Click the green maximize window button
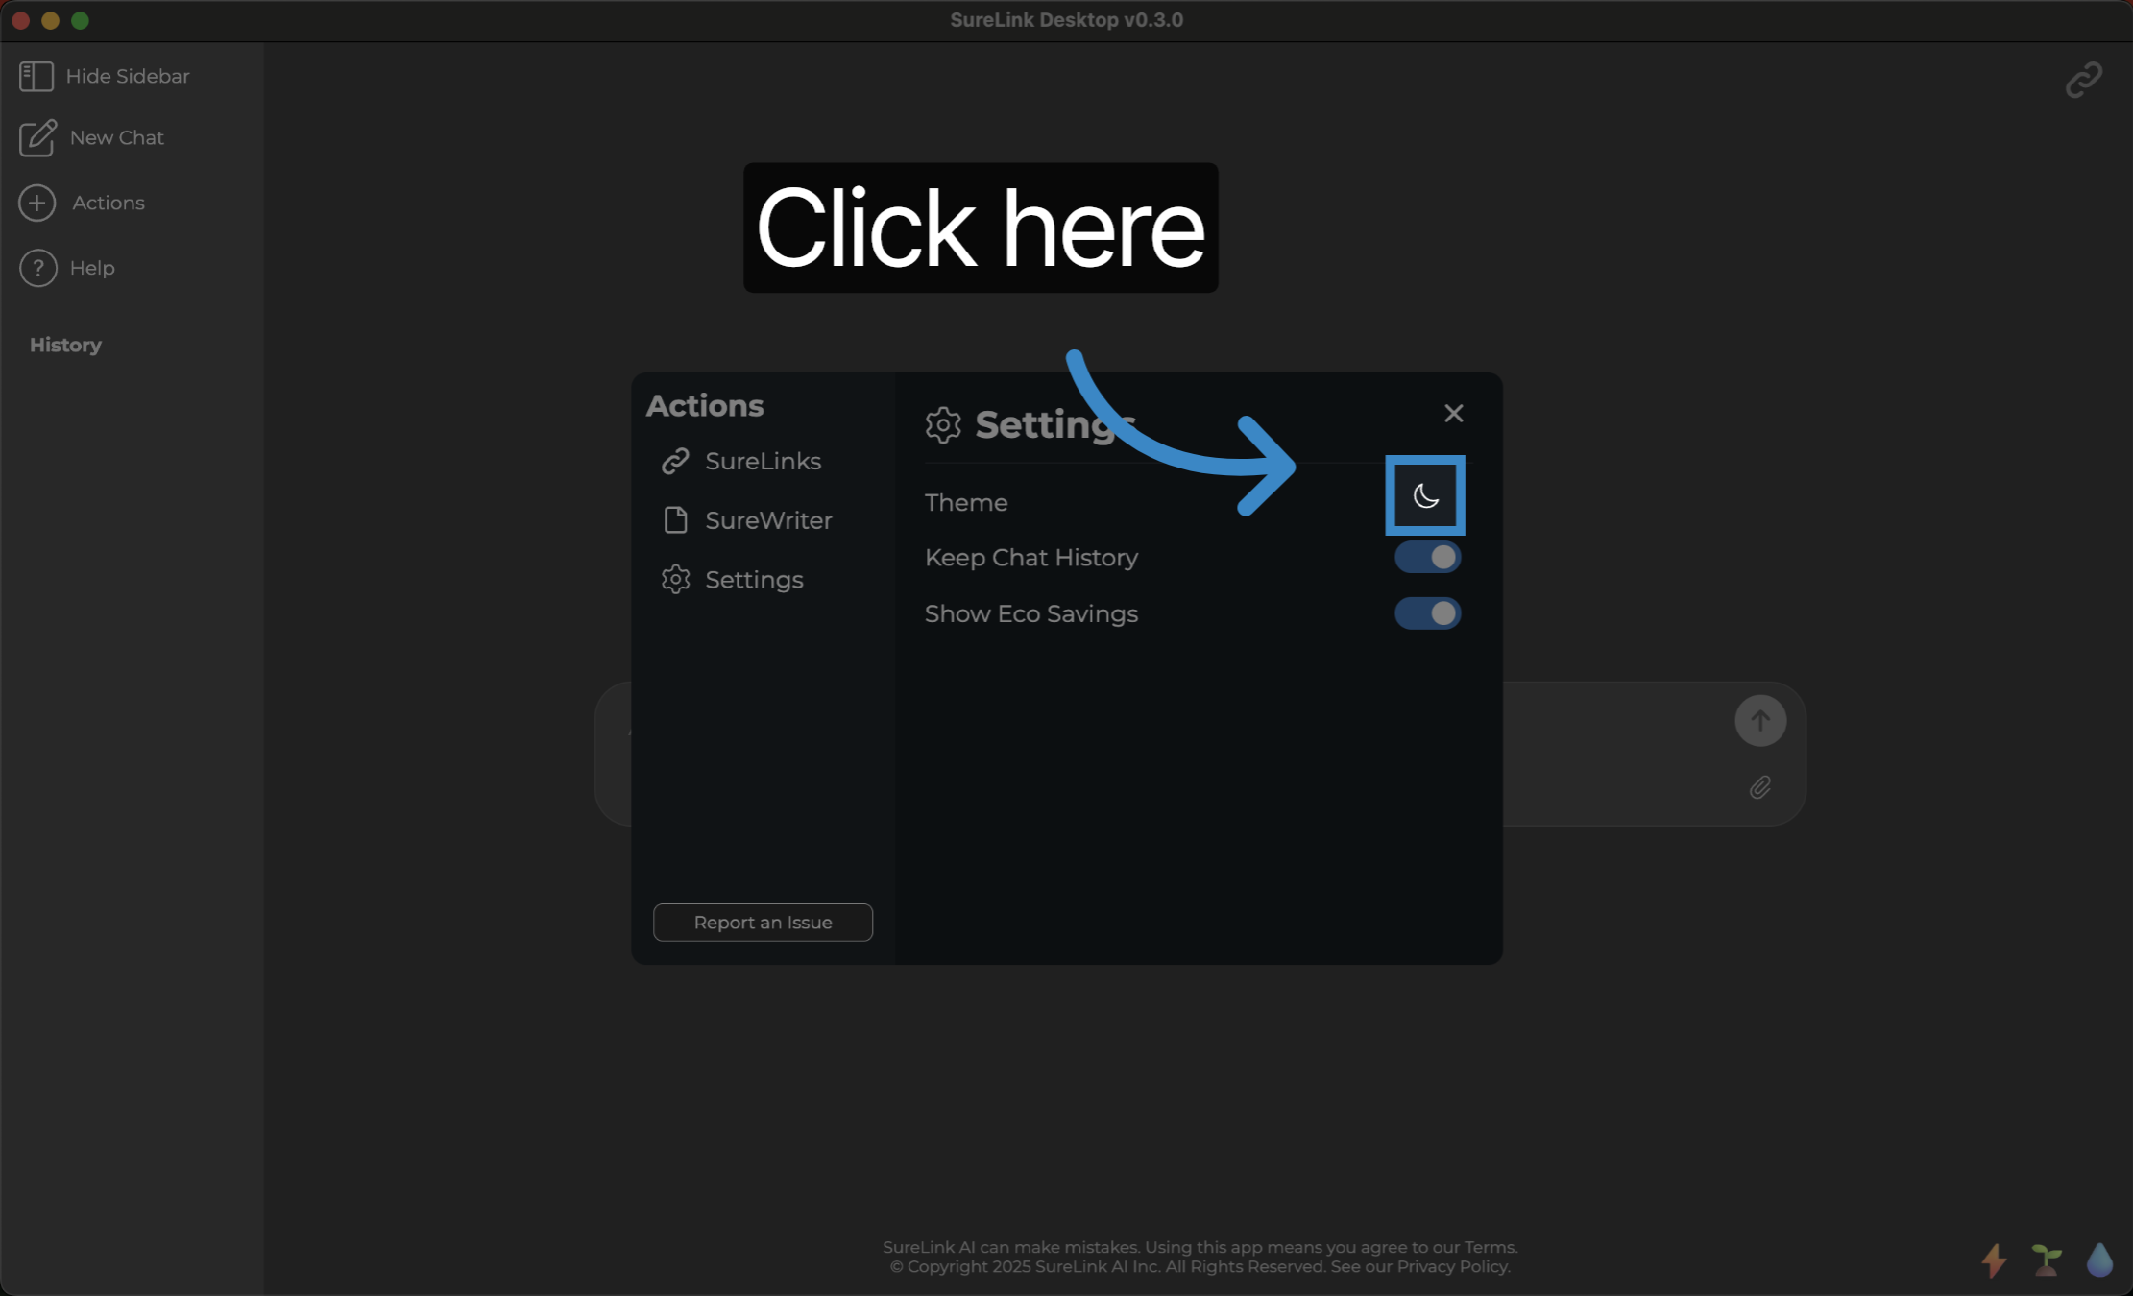Viewport: 2133px width, 1296px height. point(81,20)
